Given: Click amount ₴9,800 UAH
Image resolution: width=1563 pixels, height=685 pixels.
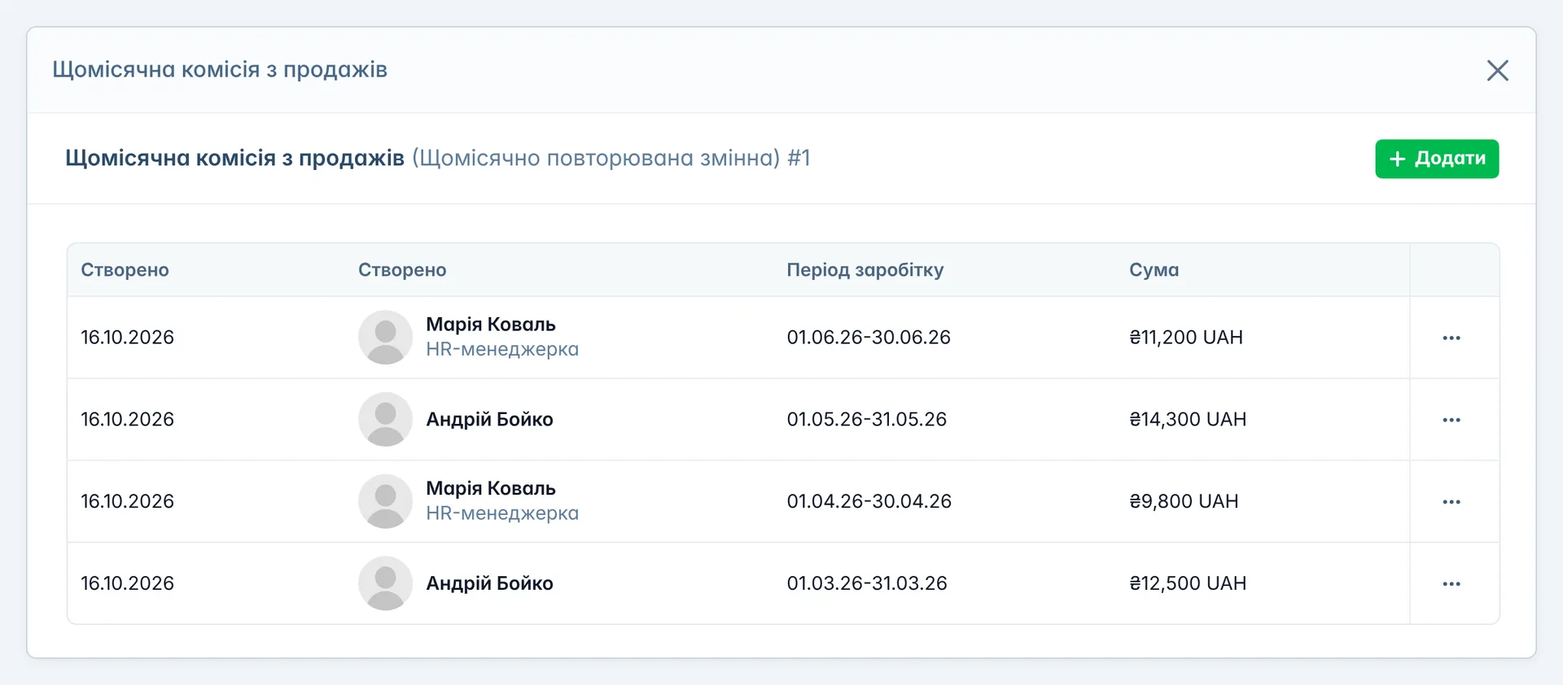Looking at the screenshot, I should (x=1184, y=501).
